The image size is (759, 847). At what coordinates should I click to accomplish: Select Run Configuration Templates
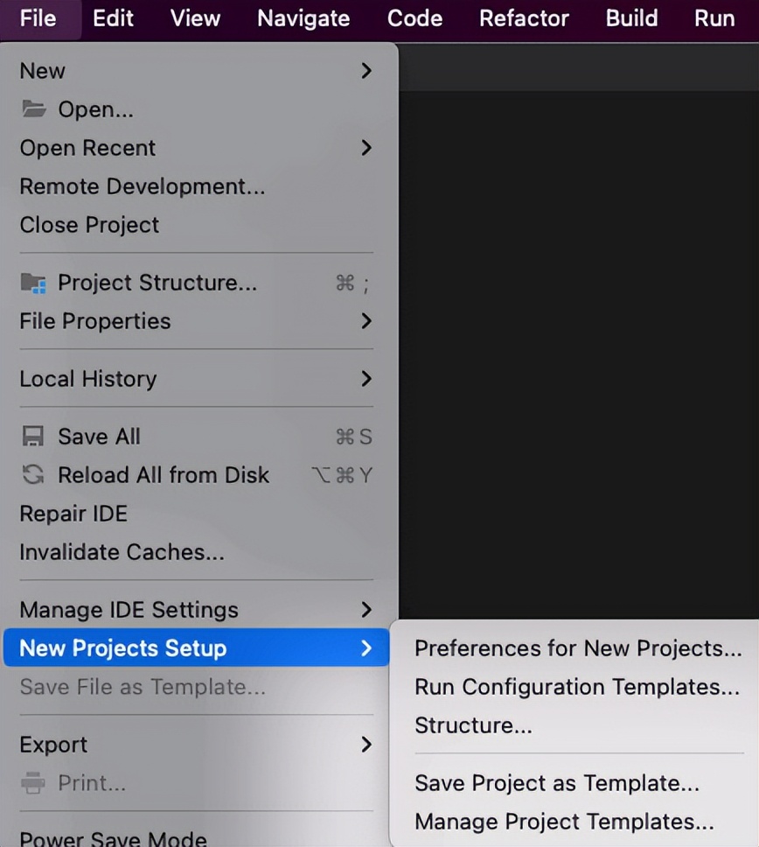576,687
